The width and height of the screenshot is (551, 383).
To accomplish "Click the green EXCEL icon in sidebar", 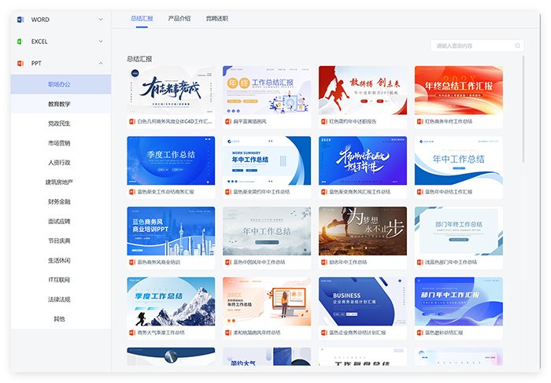I will 20,41.
